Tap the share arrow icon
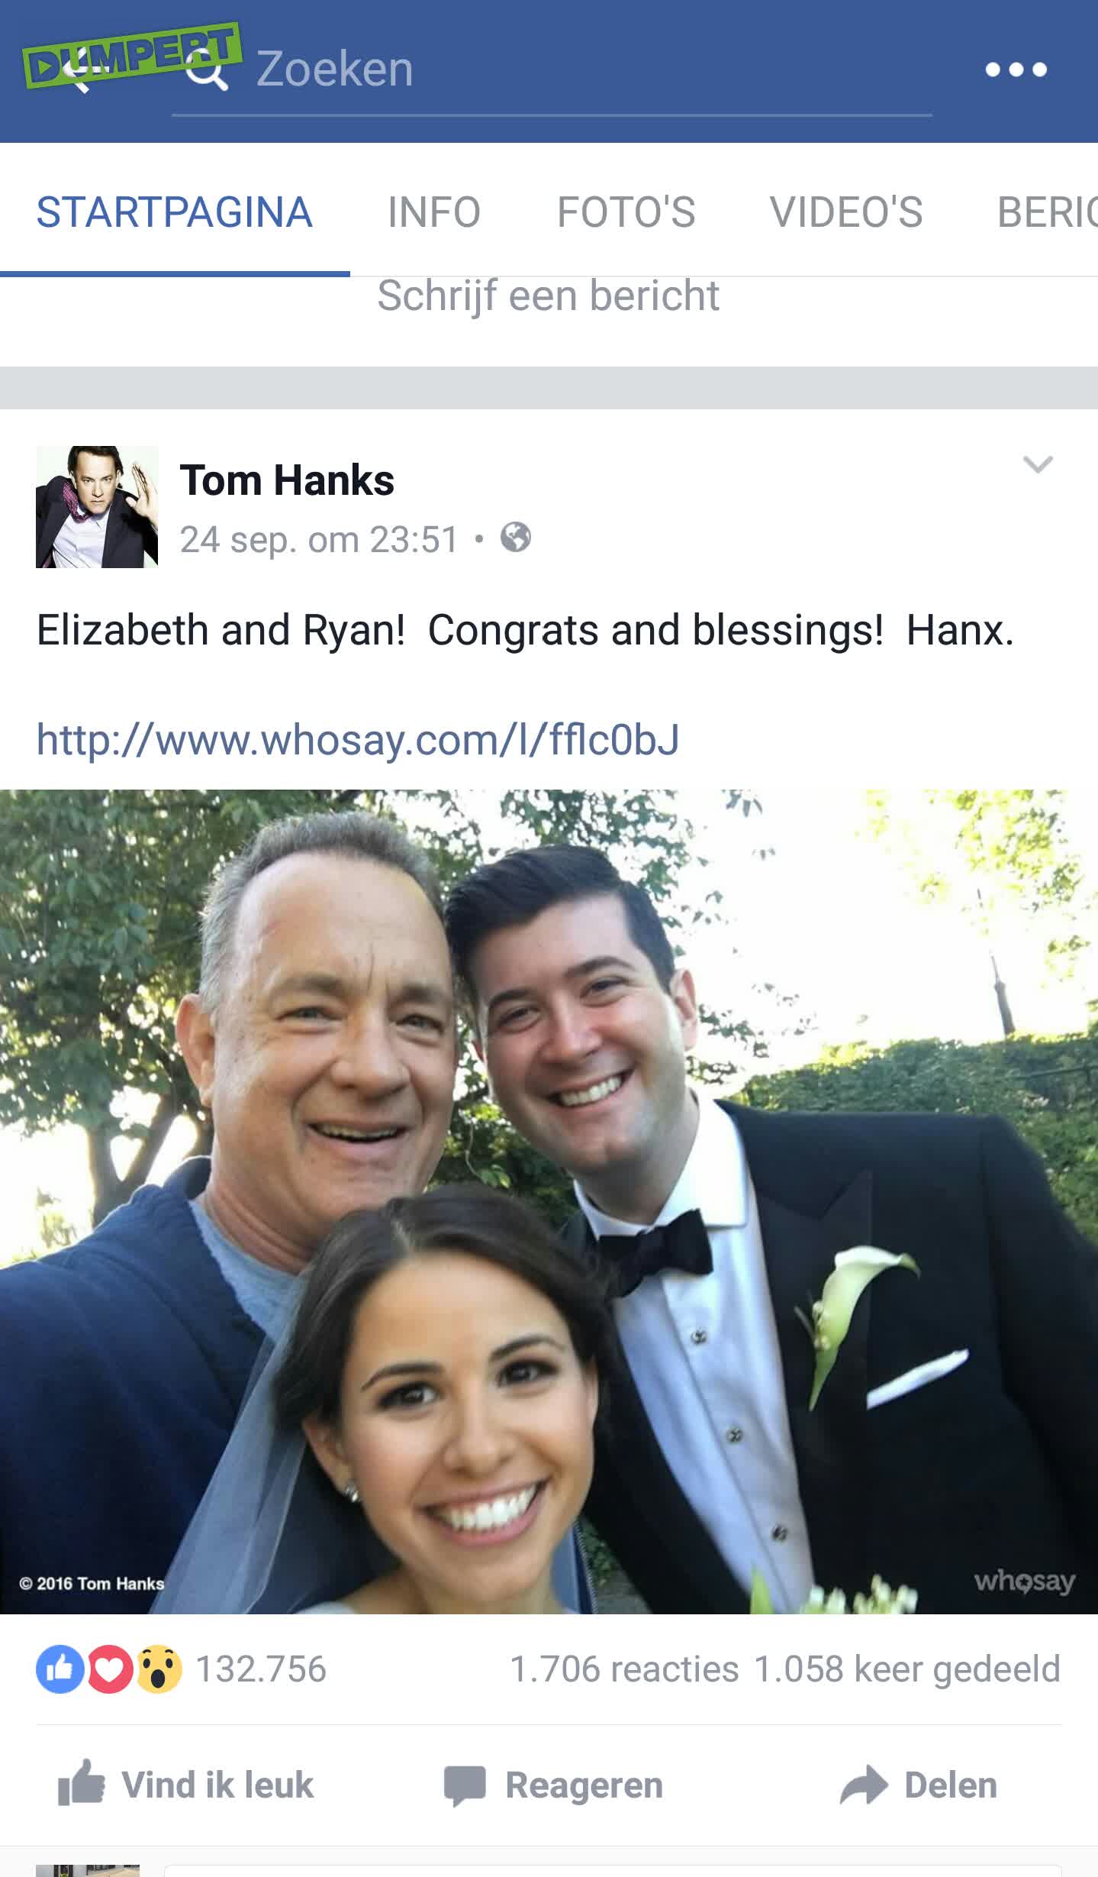Image resolution: width=1098 pixels, height=1877 pixels. point(863,1785)
